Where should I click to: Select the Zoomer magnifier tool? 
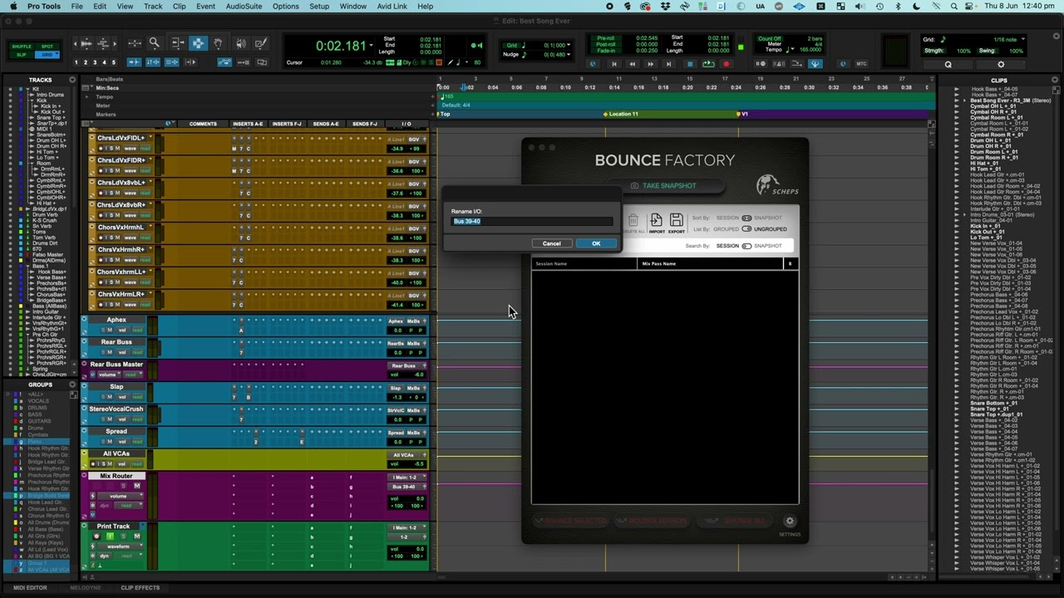click(155, 42)
